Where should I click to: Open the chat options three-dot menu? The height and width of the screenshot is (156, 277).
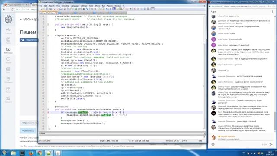[x=272, y=12]
